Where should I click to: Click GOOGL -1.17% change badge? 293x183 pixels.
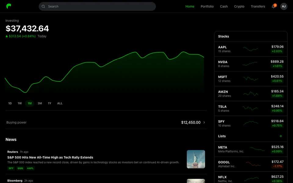tap(278, 166)
